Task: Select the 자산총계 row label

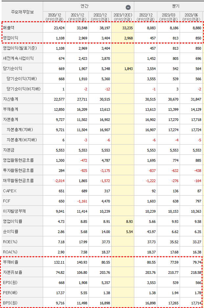Action: coord(11,99)
